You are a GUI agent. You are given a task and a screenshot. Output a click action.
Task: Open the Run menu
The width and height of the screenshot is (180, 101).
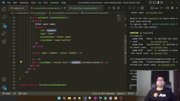click(x=46, y=3)
